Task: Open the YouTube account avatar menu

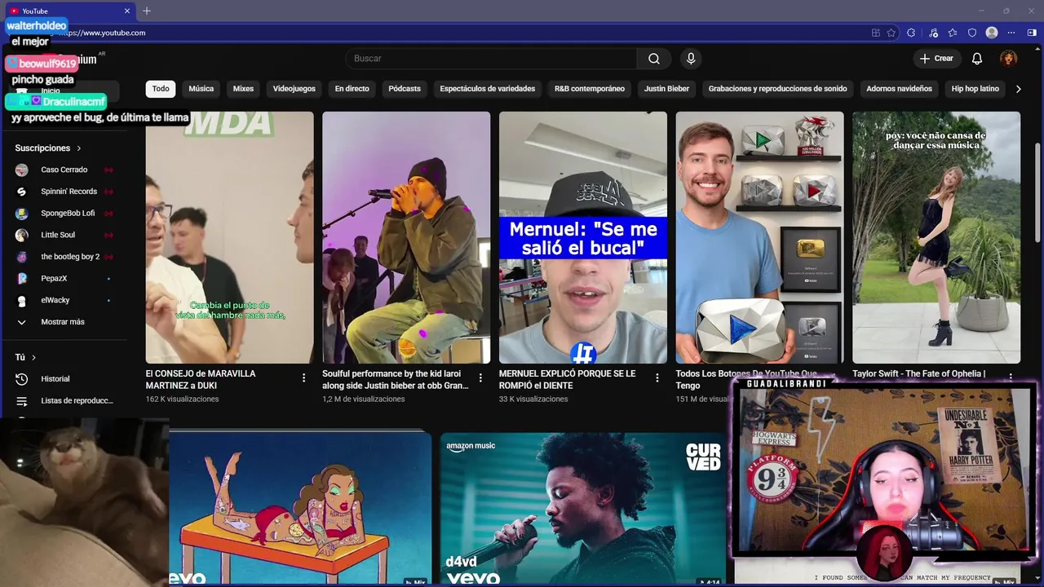Action: 1009,59
